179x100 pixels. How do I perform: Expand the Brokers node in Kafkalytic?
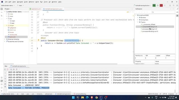point(138,17)
